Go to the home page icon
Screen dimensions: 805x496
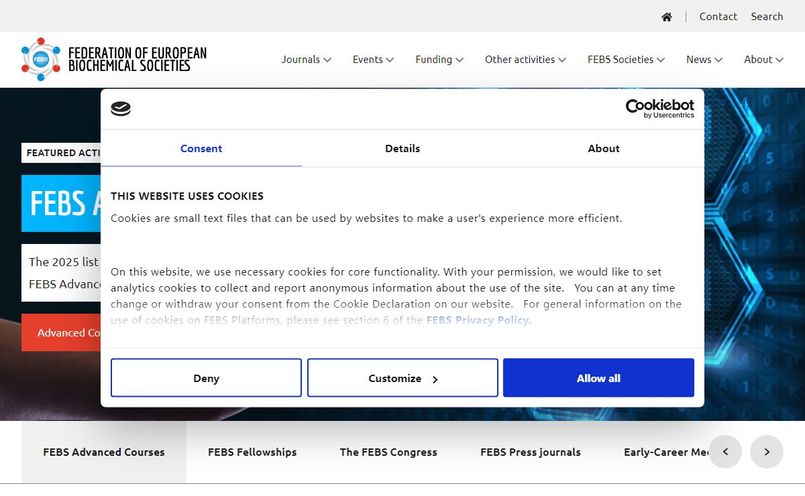click(666, 17)
